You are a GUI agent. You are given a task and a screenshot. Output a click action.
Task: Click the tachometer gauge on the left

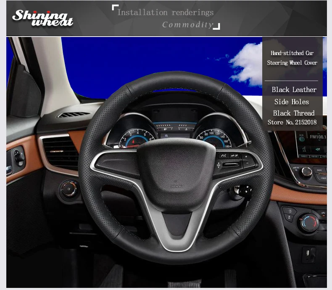[137, 139]
